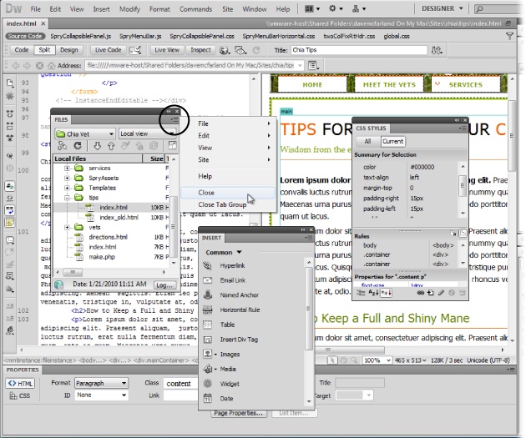
Task: Select HTML mode in Properties panel
Action: (x=21, y=384)
